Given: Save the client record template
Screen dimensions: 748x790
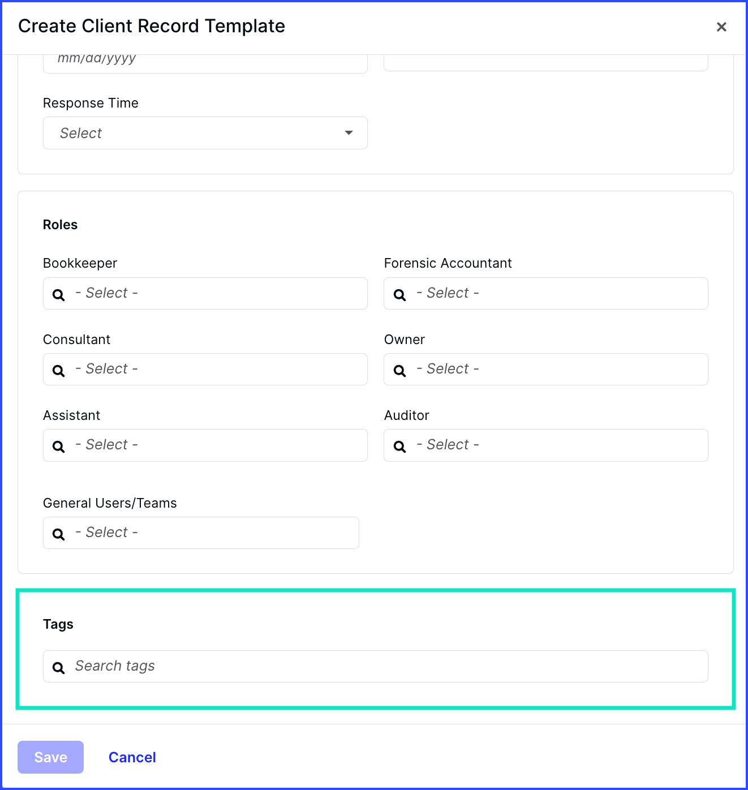Looking at the screenshot, I should pyautogui.click(x=50, y=757).
